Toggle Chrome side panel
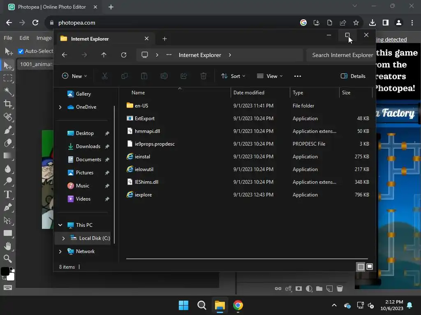Screen dimensions: 421x315 386,23
